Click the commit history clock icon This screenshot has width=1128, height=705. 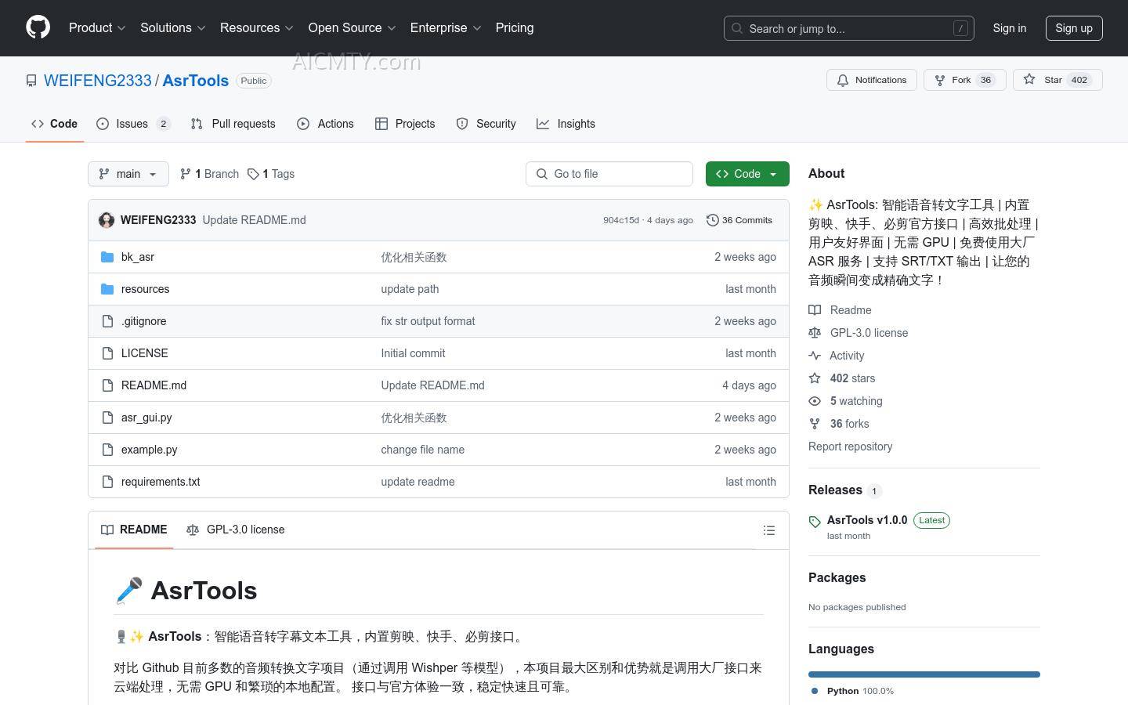point(712,220)
